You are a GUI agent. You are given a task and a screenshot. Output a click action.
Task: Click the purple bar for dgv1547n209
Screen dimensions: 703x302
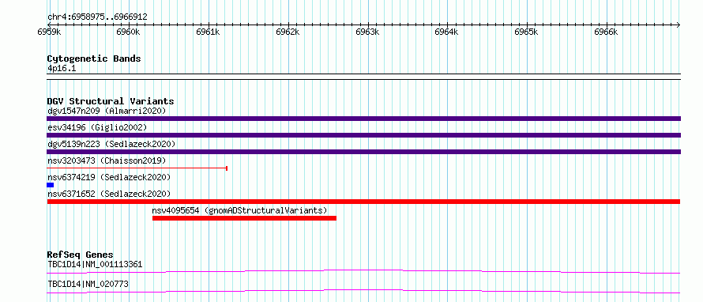pyautogui.click(x=363, y=119)
